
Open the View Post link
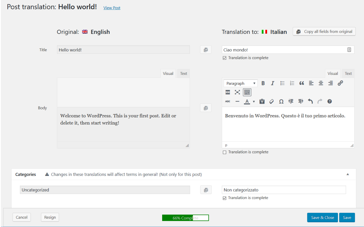coord(112,8)
